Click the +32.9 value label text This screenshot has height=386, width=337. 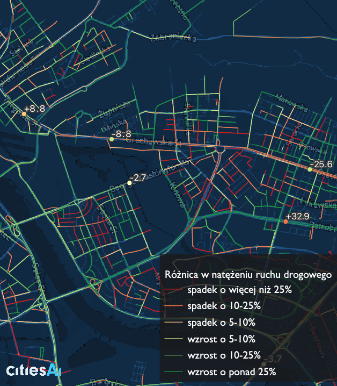point(298,216)
